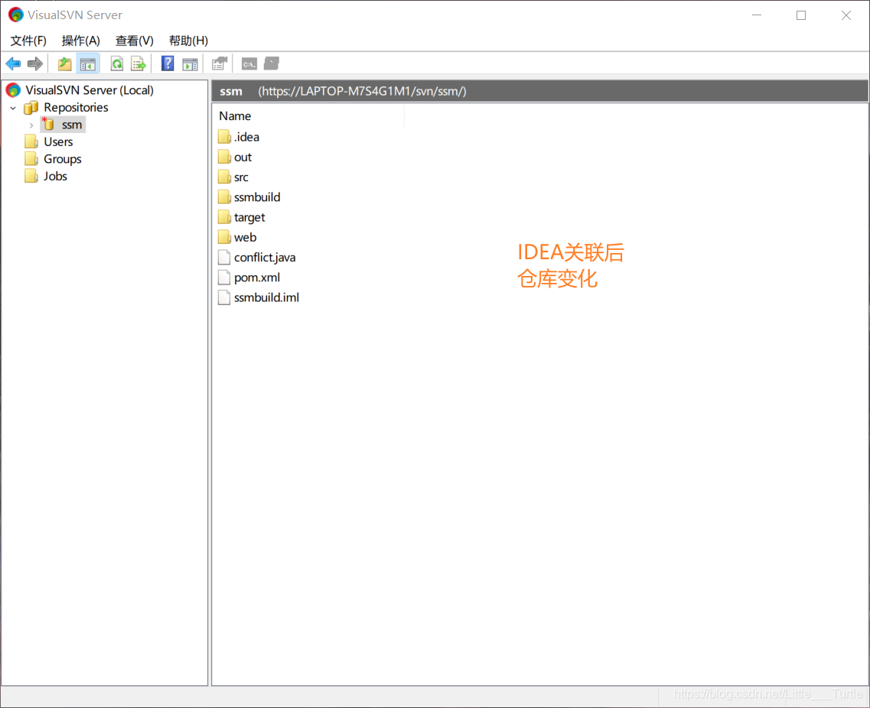Select the src folder
Viewport: 870px width, 708px height.
241,177
